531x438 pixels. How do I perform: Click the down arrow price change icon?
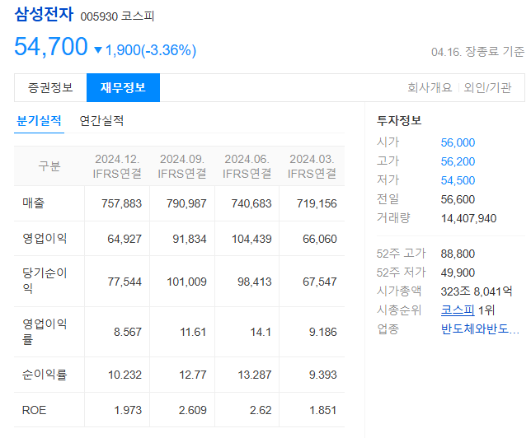(98, 50)
